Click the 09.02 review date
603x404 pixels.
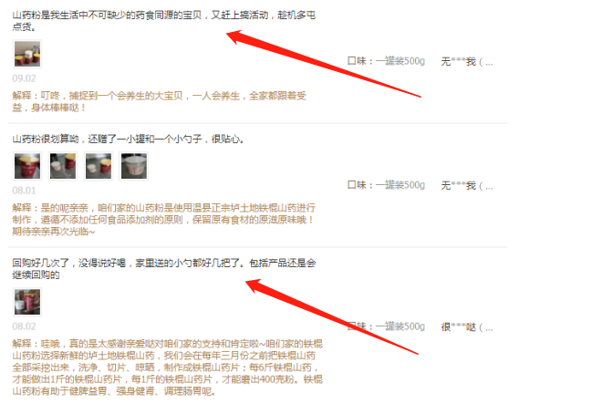[x=24, y=78]
